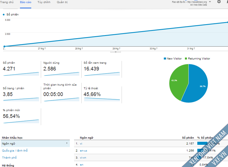This screenshot has width=228, height=167.
Task: Click the 1.256 sessions value
Action: 190,151
